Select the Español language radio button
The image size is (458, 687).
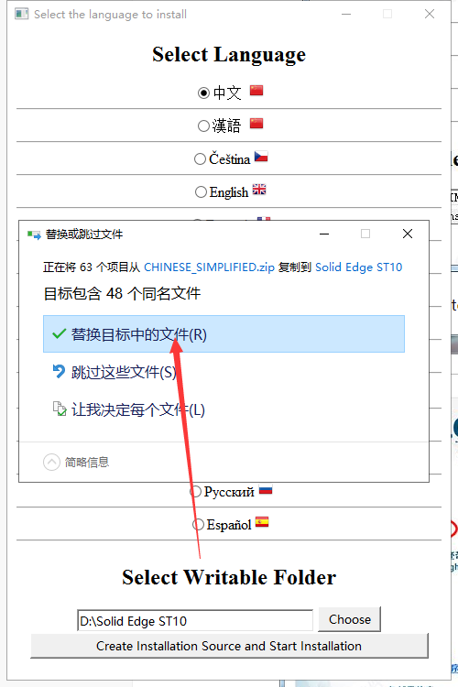click(x=199, y=525)
